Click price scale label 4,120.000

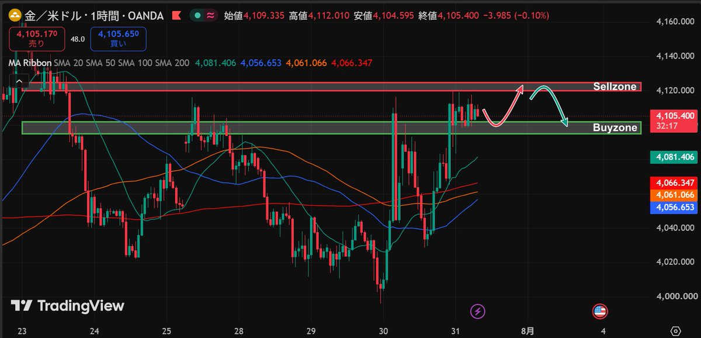coord(675,91)
